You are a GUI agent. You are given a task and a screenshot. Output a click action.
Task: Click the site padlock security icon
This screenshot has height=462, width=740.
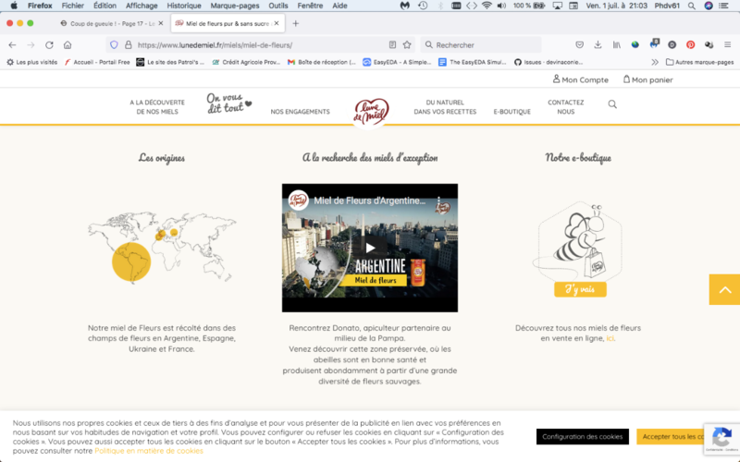pos(128,44)
